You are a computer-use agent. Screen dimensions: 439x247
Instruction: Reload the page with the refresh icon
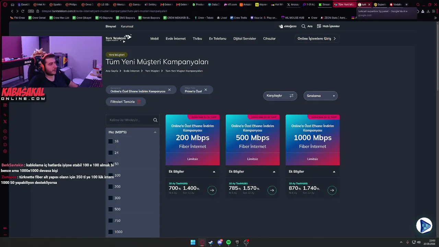[x=23, y=11]
